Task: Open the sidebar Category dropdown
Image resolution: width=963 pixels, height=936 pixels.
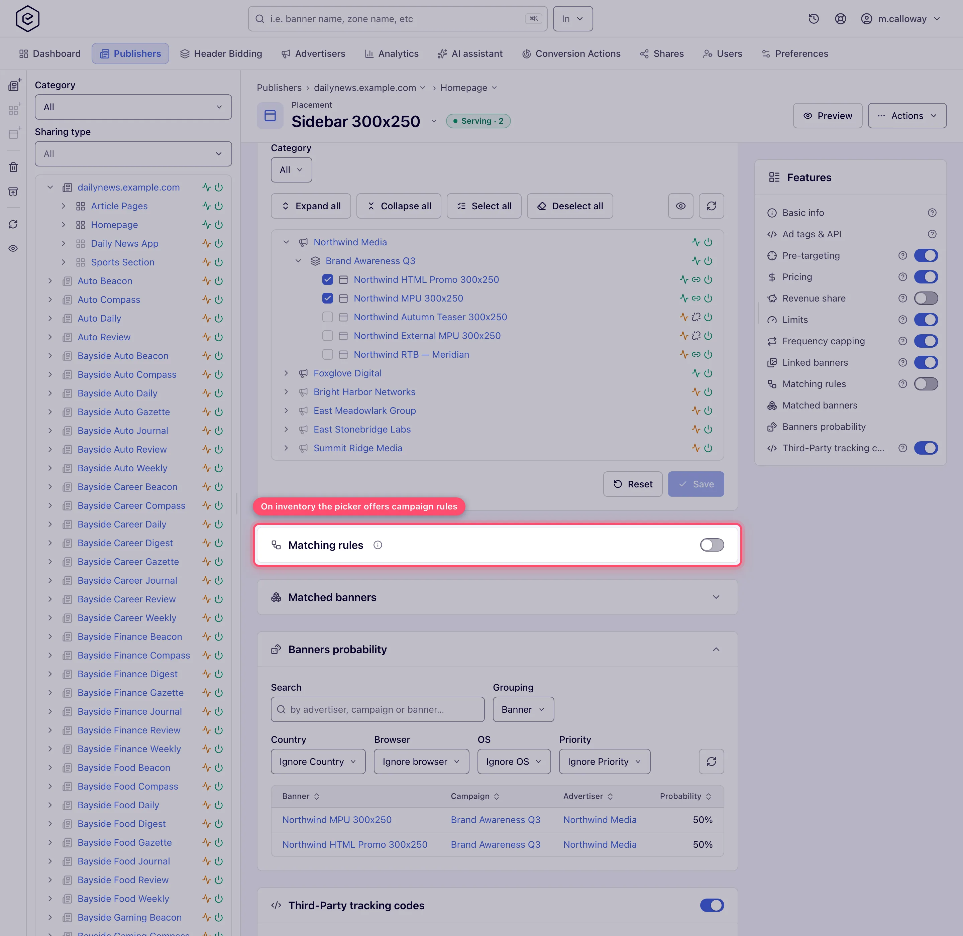Action: (133, 107)
